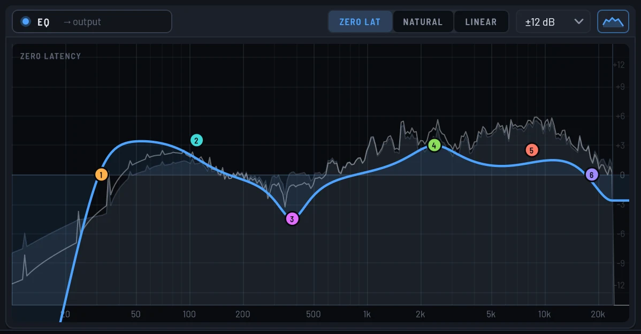
Task: Switch to LINEAR phase mode
Action: click(480, 21)
